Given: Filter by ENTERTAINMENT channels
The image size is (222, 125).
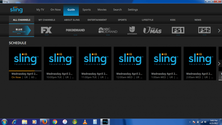Looking at the screenshot, I should (97, 20).
